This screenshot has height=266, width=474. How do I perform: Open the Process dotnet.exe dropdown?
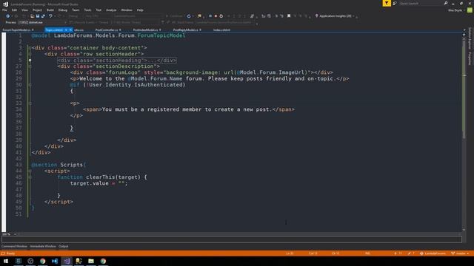coord(42,22)
